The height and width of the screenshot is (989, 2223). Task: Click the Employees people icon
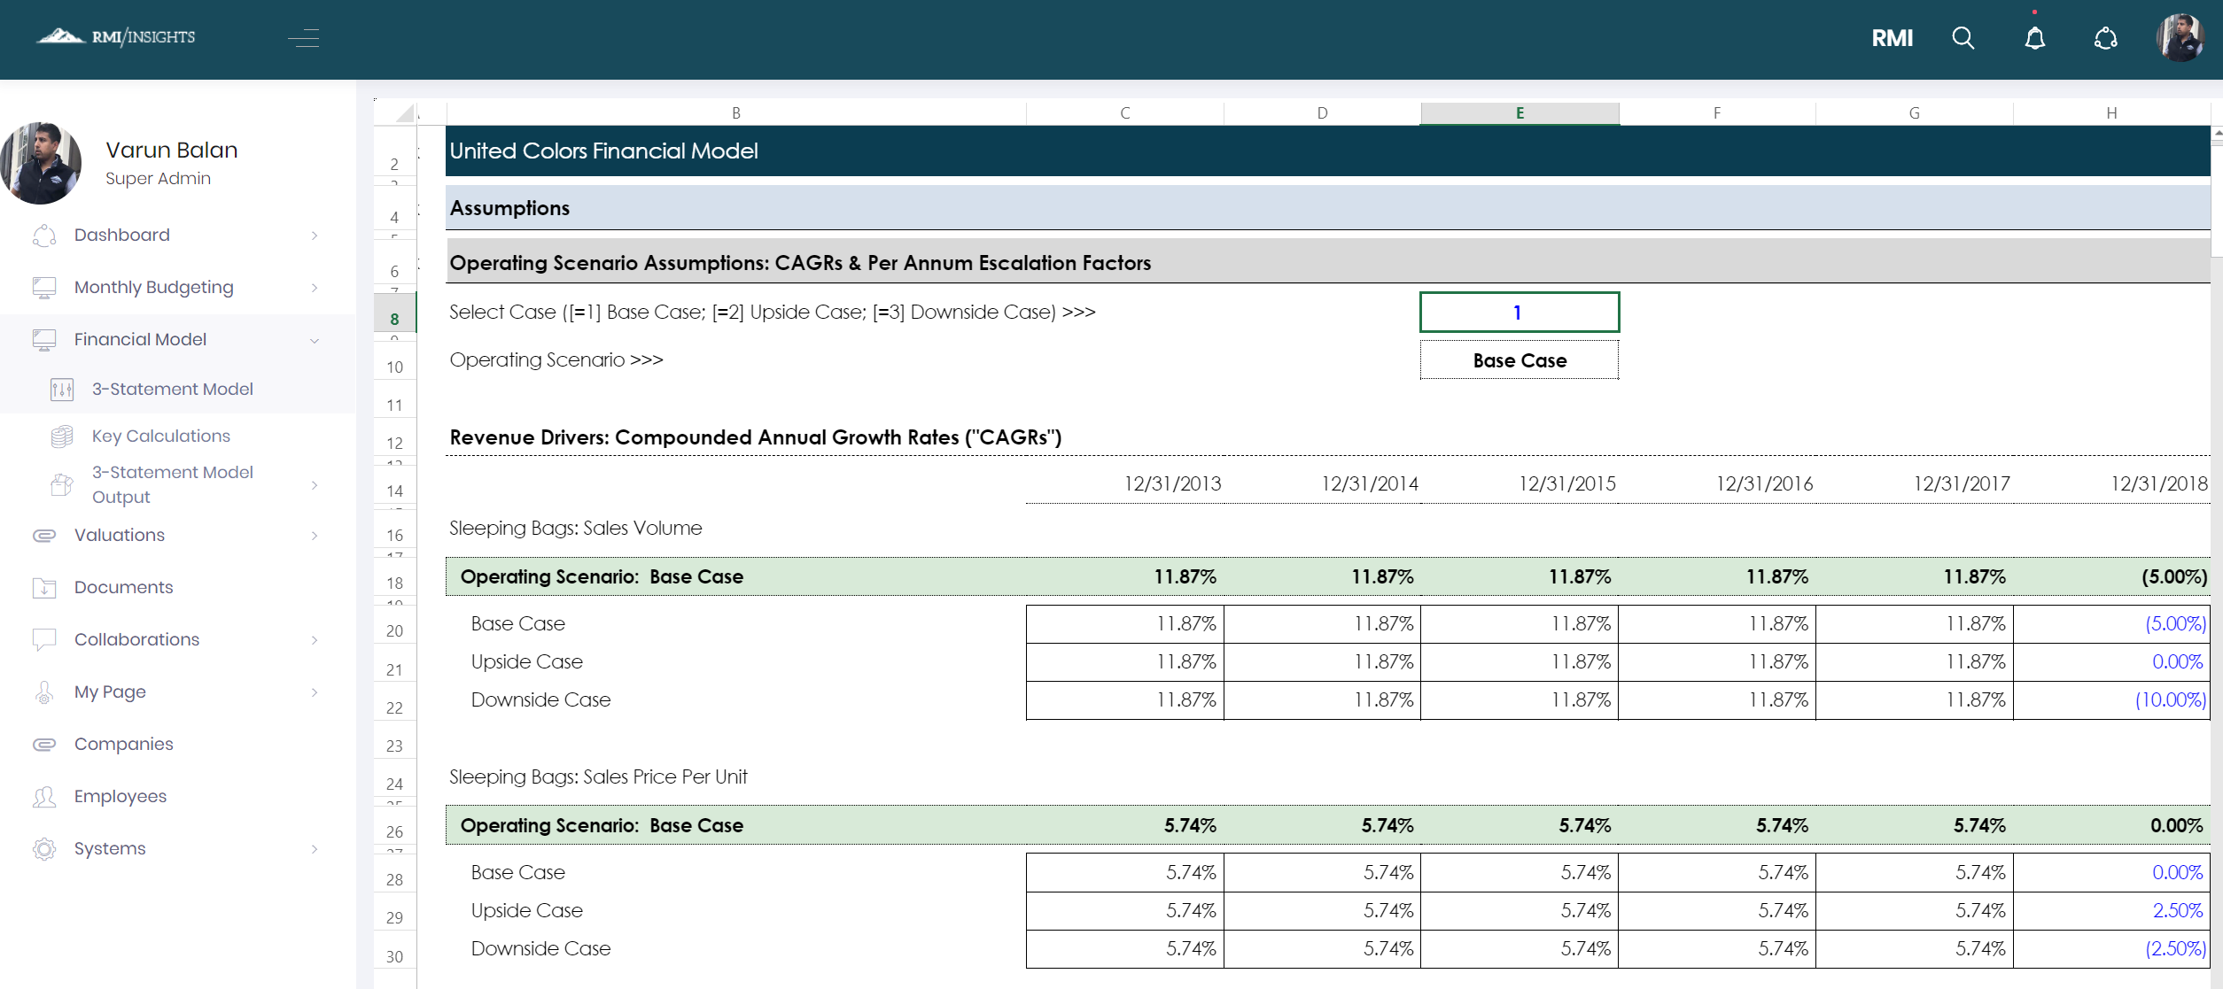[x=44, y=797]
